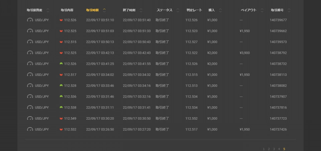Viewport: 321px width, 151px height.
Task: Open page 4 of trade history
Action: 279,149
